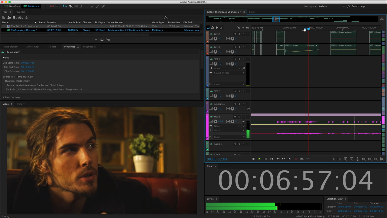Screen dimensions: 387x218
Task: Switch to the Multitrack view
Action: point(31,6)
